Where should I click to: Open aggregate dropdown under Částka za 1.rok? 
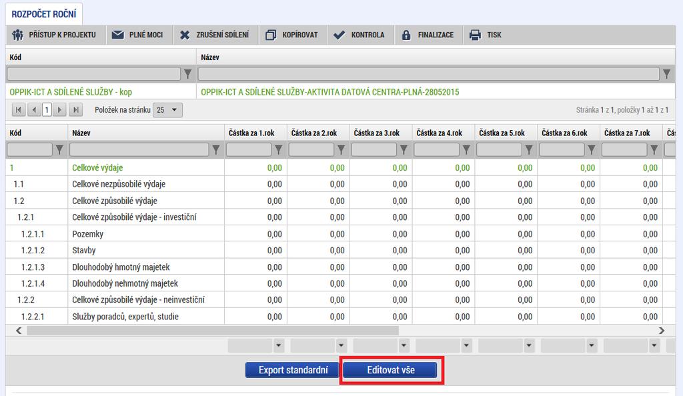coord(279,346)
